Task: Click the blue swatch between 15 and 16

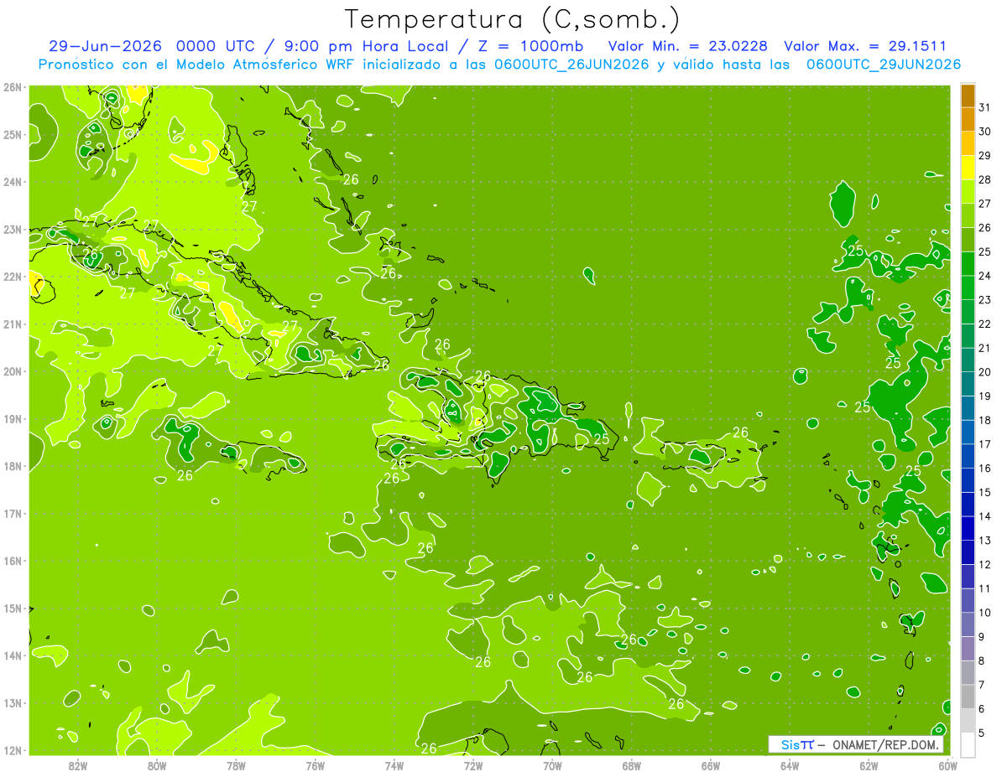Action: tap(968, 480)
